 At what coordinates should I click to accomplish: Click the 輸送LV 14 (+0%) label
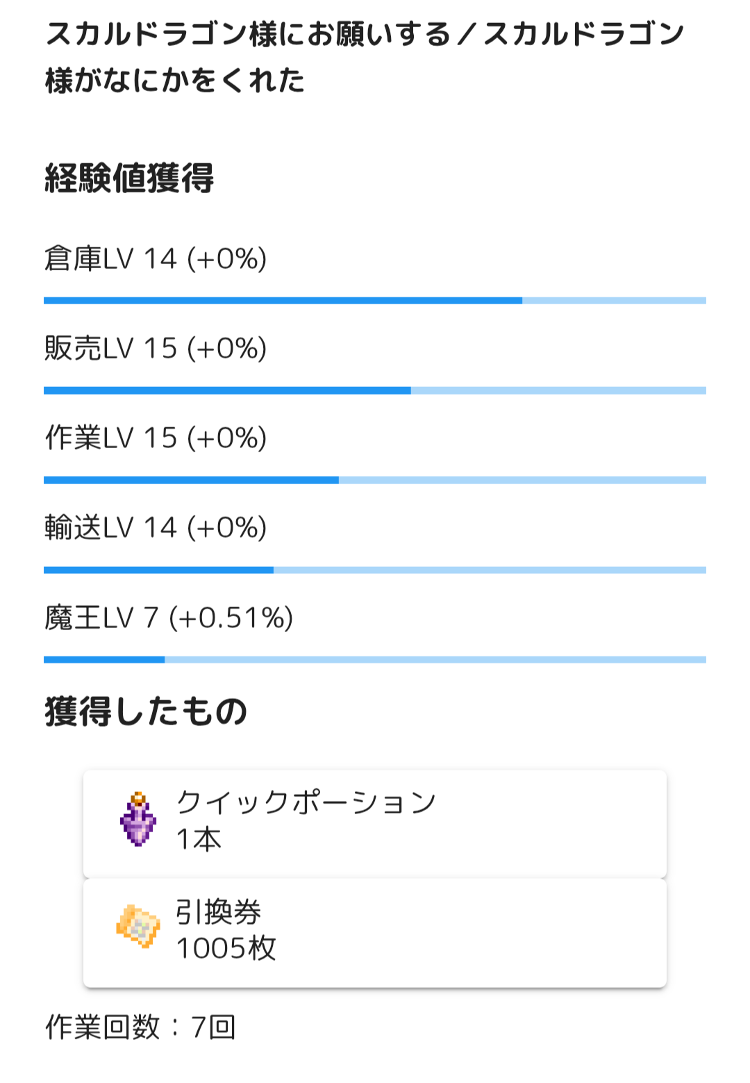156,528
